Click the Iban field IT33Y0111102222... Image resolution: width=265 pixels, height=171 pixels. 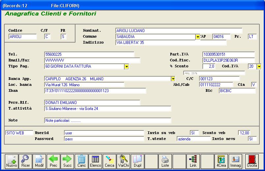[x=95, y=91]
